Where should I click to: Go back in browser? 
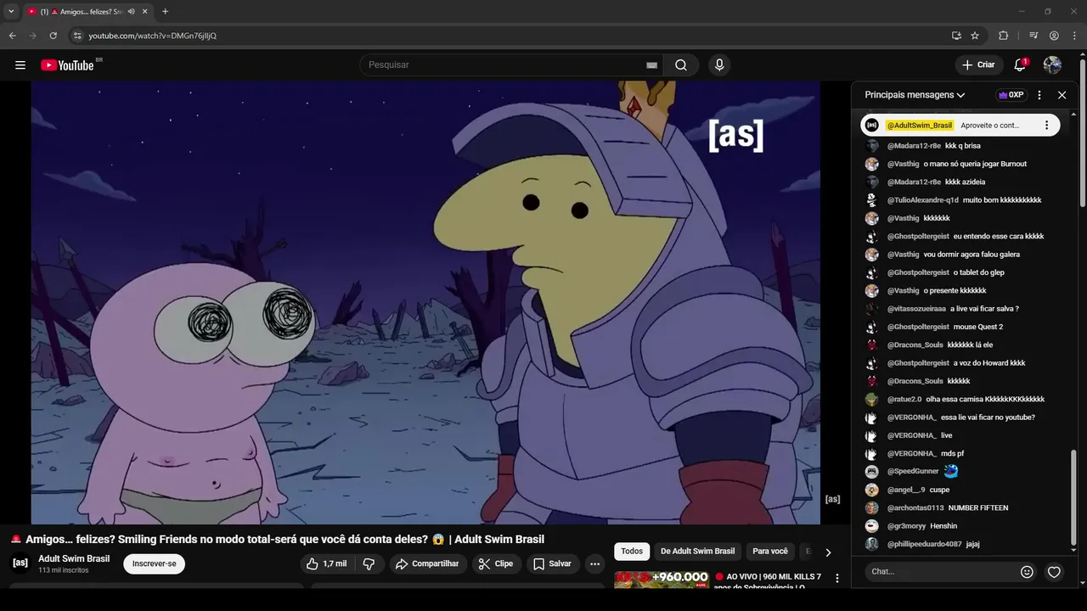tap(12, 36)
